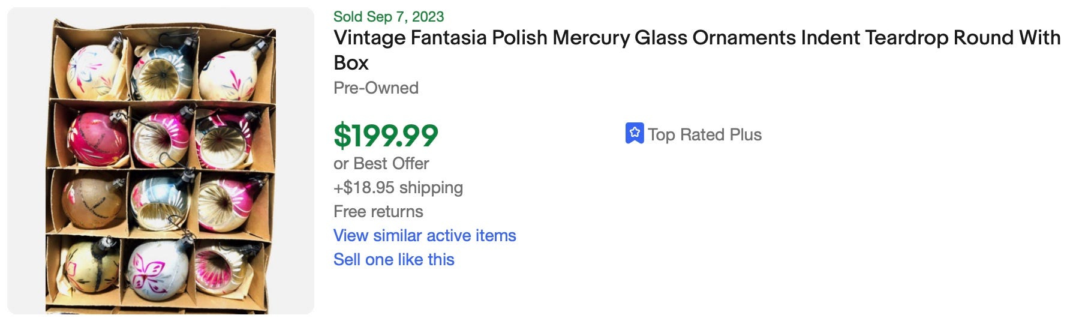Screen dimensions: 1070x324
Task: Click the +$18.95 shipping text
Action: pyautogui.click(x=398, y=187)
